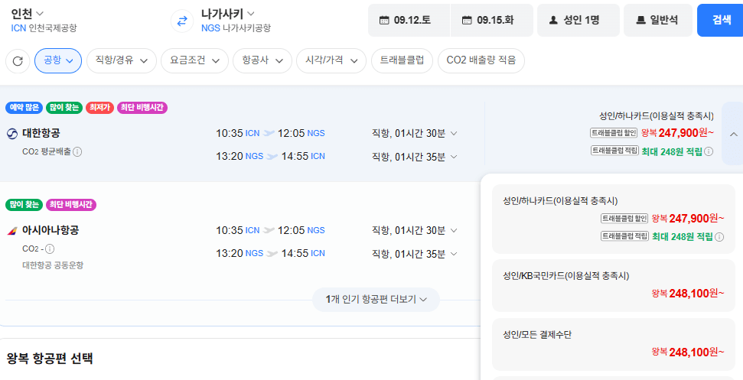
Task: Select the 성인/모든 결제수단 fare option
Action: 614,344
